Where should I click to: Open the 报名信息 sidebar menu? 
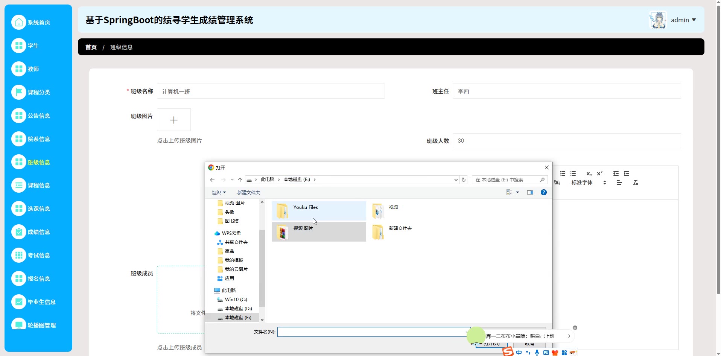38,278
